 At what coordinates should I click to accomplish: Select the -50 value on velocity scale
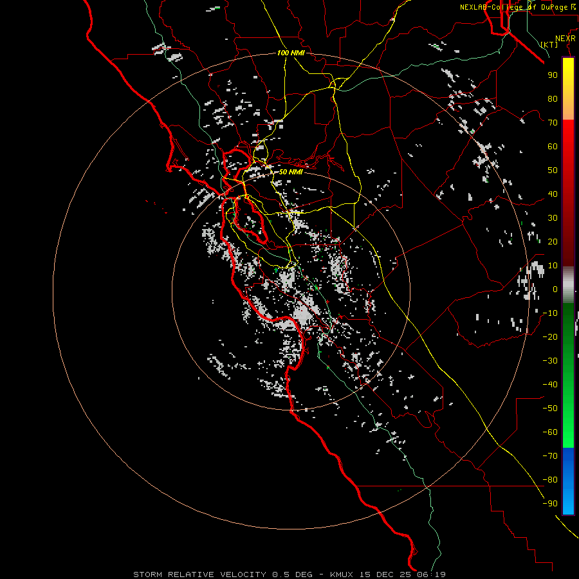pyautogui.click(x=550, y=409)
